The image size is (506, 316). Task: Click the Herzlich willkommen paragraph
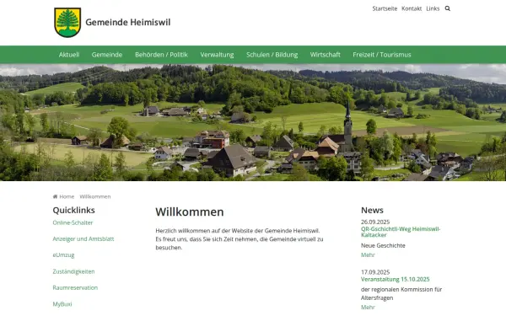pos(240,239)
